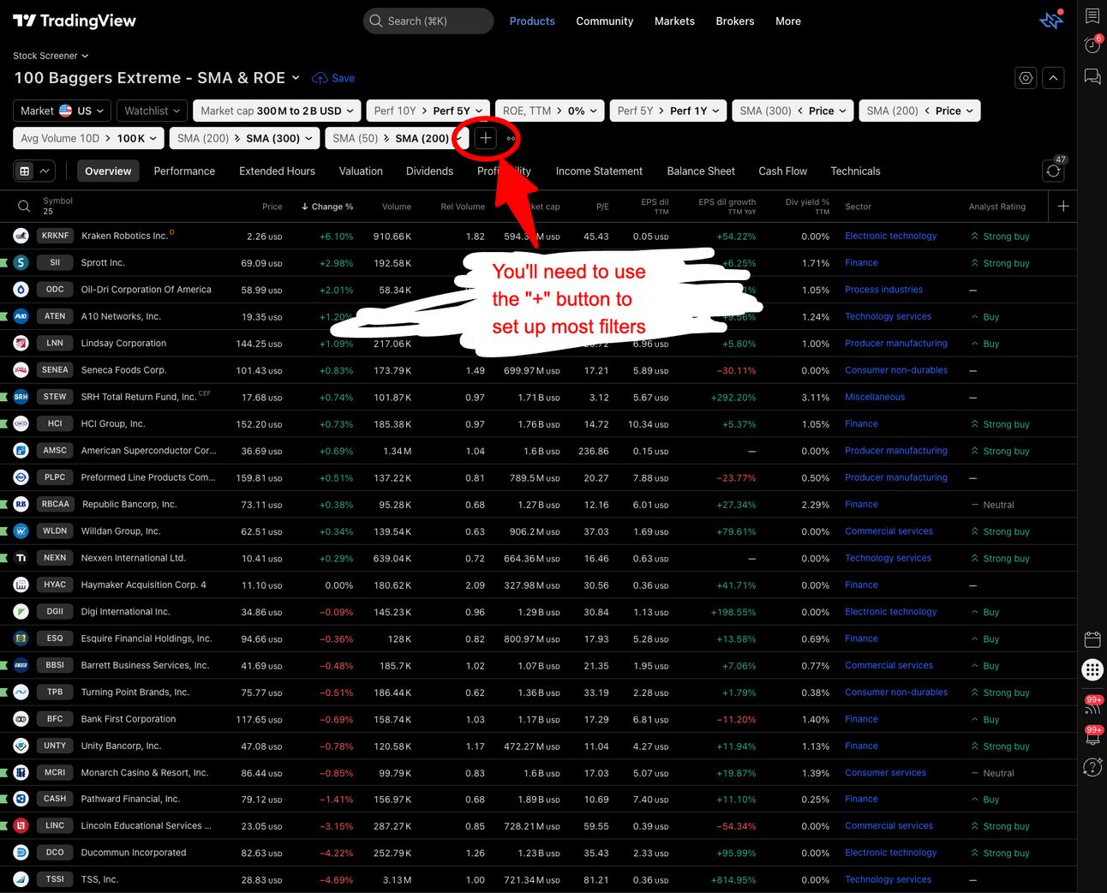The width and height of the screenshot is (1107, 893).
Task: Open the Watchlist filter dropdown
Action: click(x=153, y=111)
